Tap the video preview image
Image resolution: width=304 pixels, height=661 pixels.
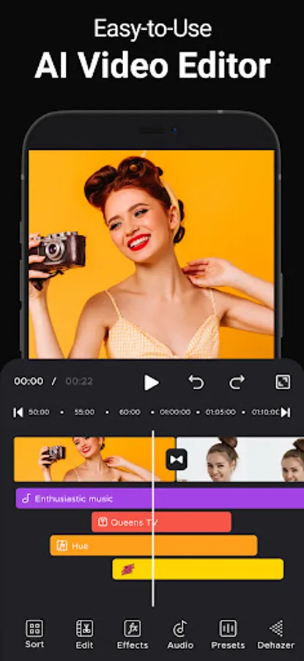coord(152,254)
